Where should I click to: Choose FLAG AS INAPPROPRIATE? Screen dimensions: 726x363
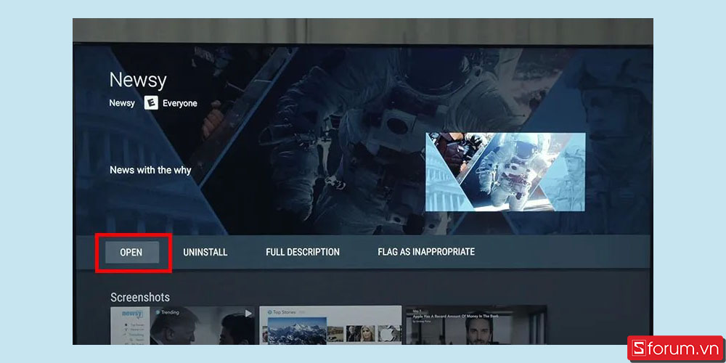click(426, 252)
